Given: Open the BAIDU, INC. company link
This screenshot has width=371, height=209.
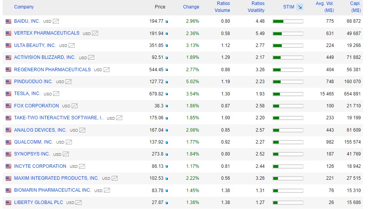Looking at the screenshot, I should pyautogui.click(x=27, y=21).
